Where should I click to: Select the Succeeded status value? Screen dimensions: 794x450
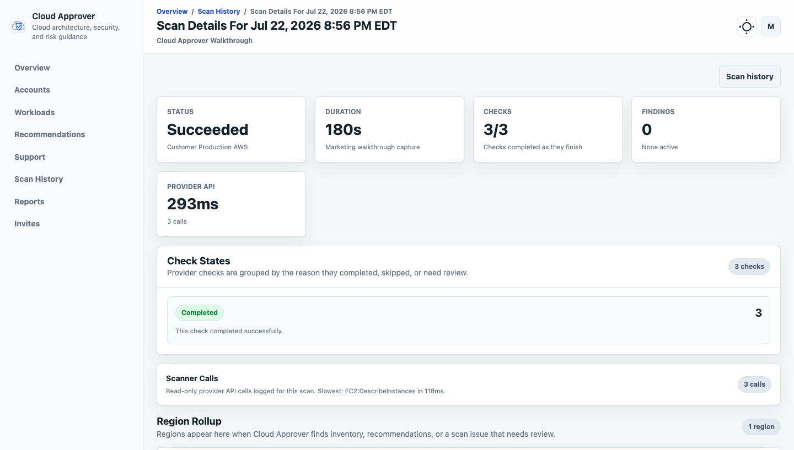(x=208, y=129)
